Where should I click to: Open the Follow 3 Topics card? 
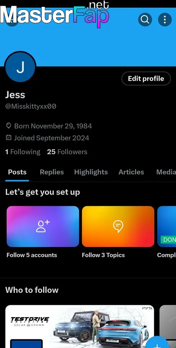[x=118, y=232]
